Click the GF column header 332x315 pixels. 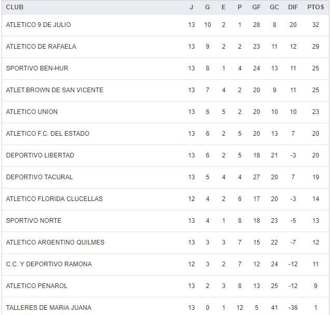click(256, 7)
